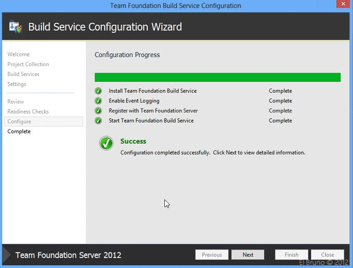Click the Build Service wizard logo icon
This screenshot has height=268, width=353.
pyautogui.click(x=16, y=27)
